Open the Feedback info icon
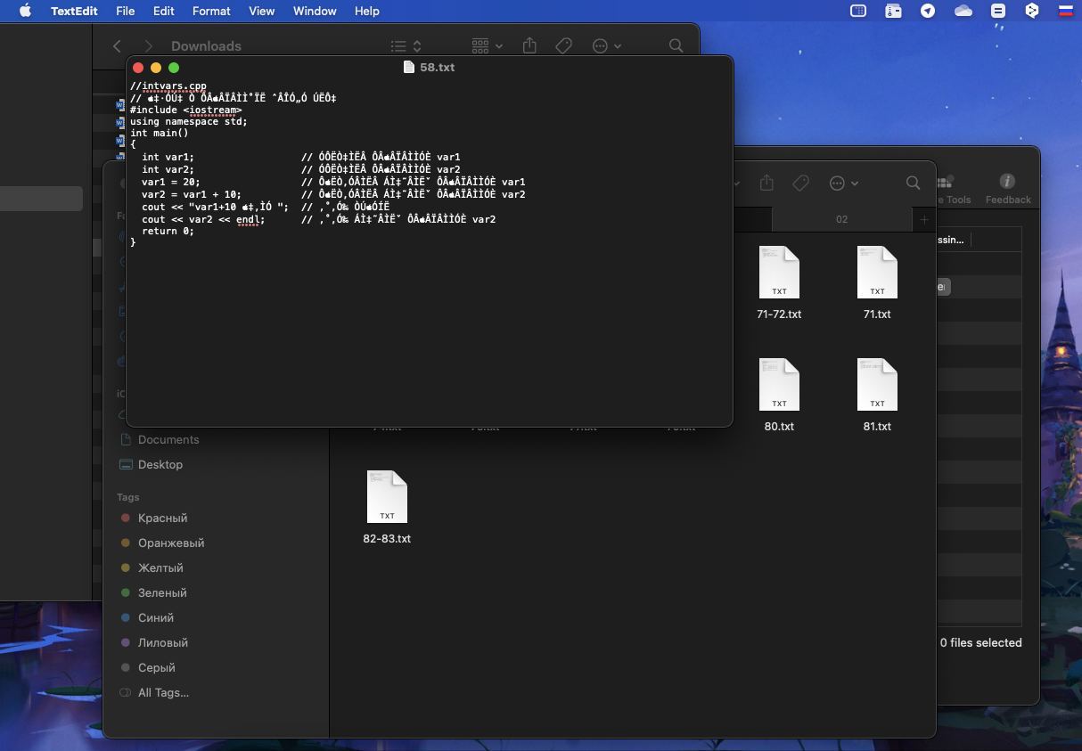This screenshot has width=1082, height=751. pyautogui.click(x=1007, y=182)
